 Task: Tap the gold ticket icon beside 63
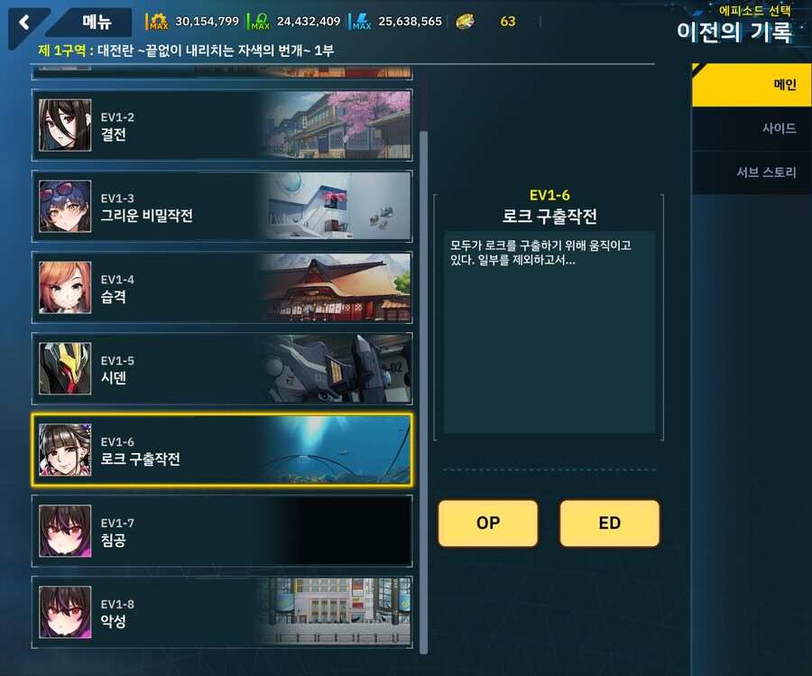tap(465, 22)
